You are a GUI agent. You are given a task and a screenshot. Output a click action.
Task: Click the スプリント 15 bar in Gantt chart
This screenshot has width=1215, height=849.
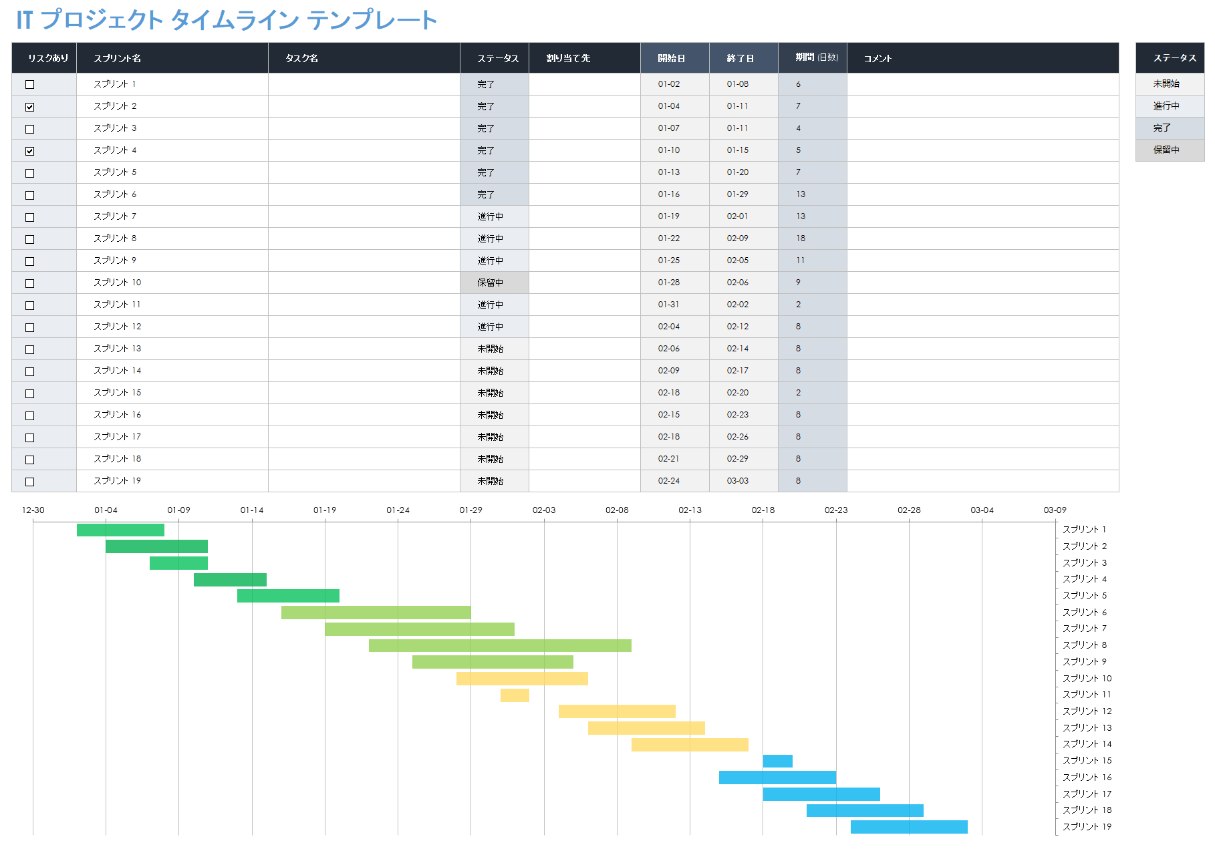coord(777,761)
